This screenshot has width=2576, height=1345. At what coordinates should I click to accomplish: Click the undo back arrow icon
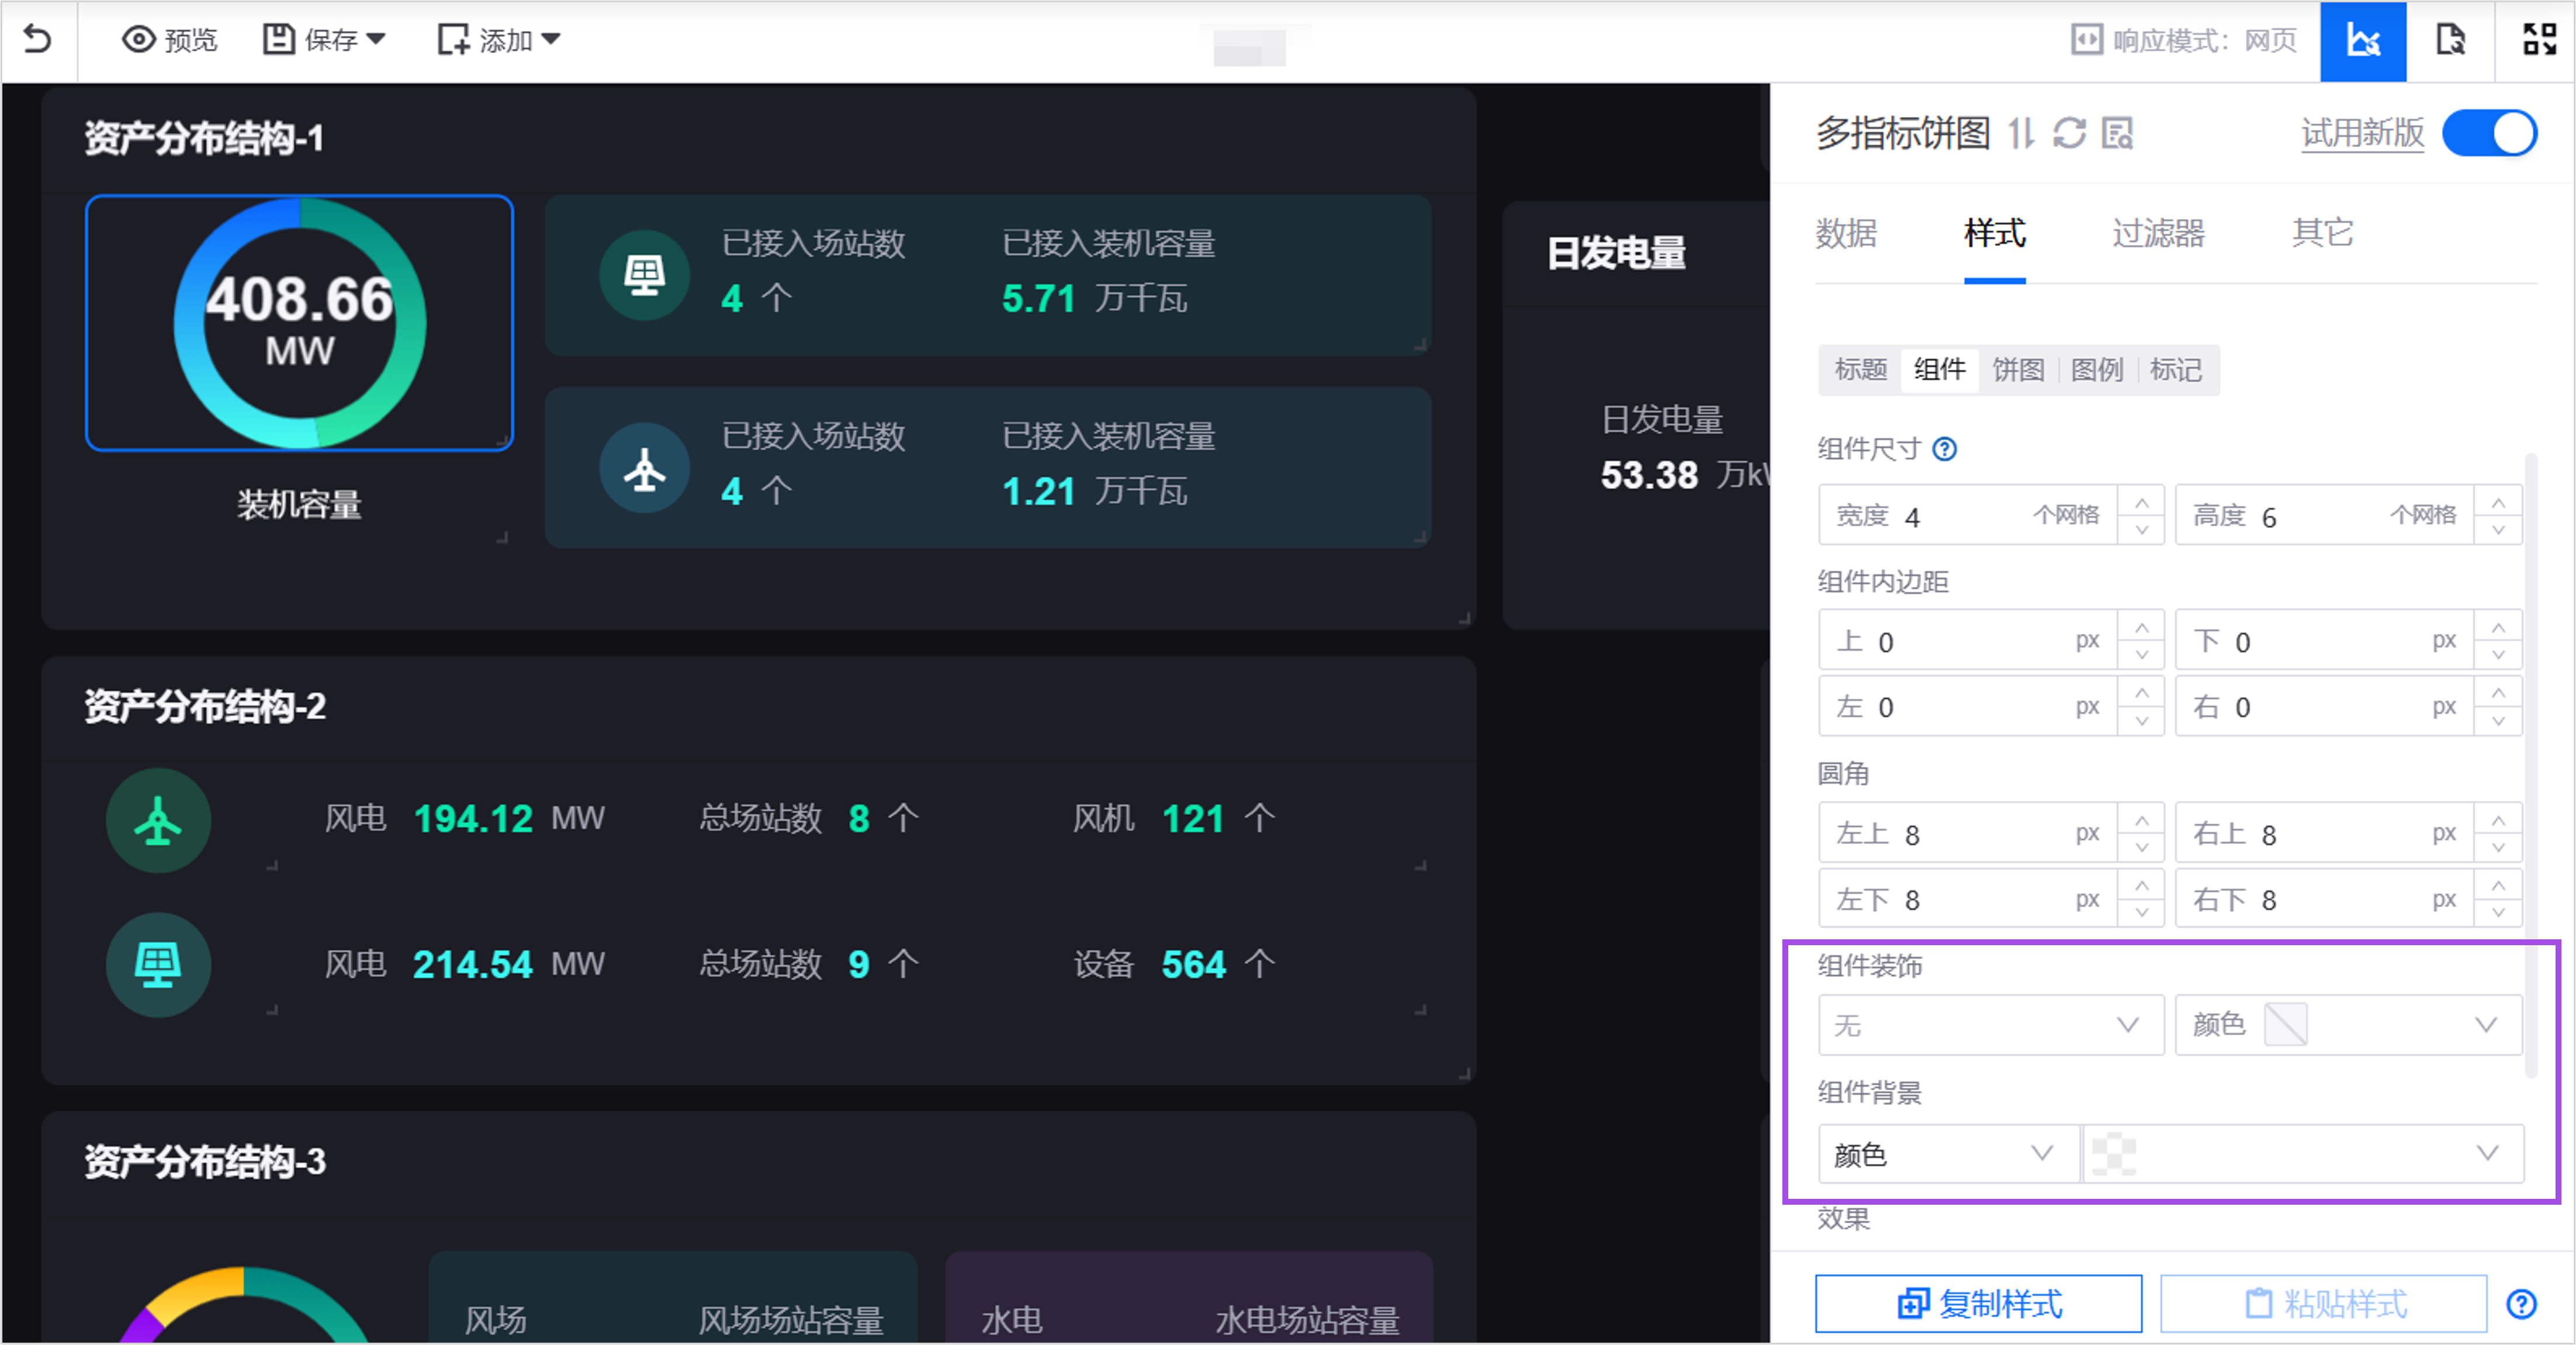(37, 40)
